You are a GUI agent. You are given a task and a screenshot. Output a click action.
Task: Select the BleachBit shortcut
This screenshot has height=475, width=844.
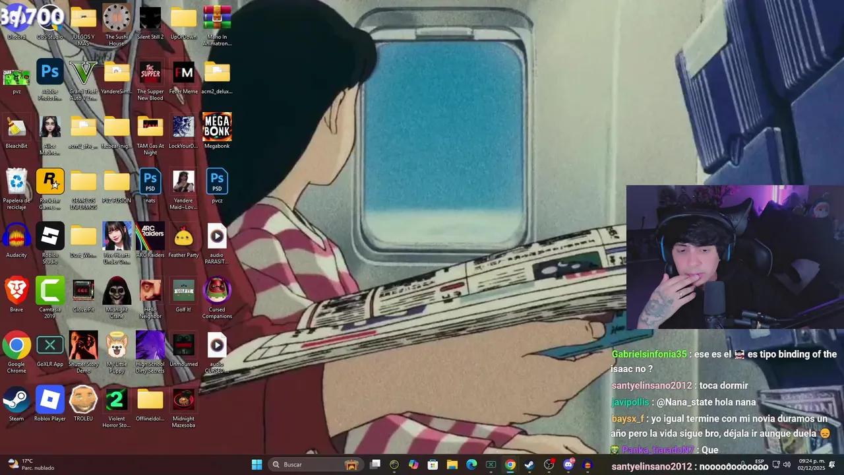16,132
